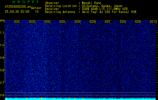This screenshot has height=100, width=158.
Task: Click the 0.7 frequency axis label
Action: pyautogui.click(x=2, y=82)
